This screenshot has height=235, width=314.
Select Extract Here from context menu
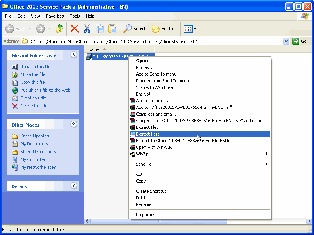[148, 134]
